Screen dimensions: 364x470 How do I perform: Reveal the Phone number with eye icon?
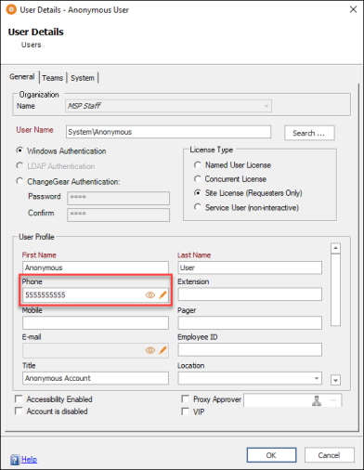click(150, 295)
